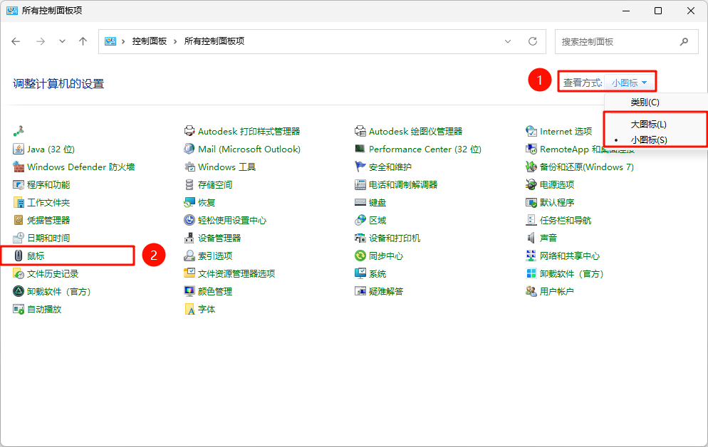Click the 声音 speaker icon
The width and height of the screenshot is (708, 447).
531,238
